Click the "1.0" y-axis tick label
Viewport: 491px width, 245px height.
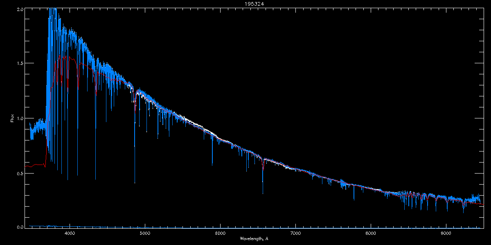(x=20, y=118)
